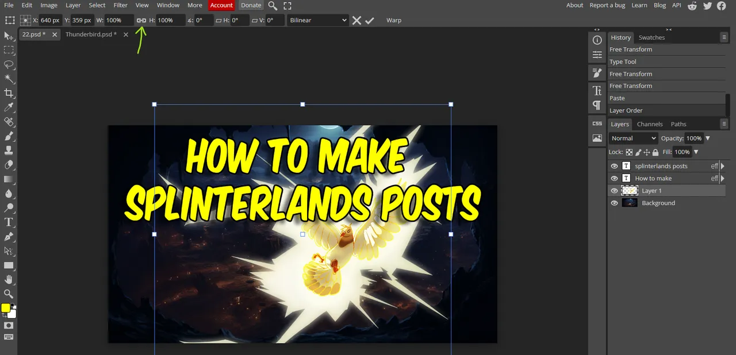Select the Clone Stamp tool
This screenshot has height=355, width=736.
(9, 151)
